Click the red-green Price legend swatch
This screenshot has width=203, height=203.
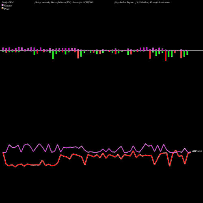pos(2,9)
